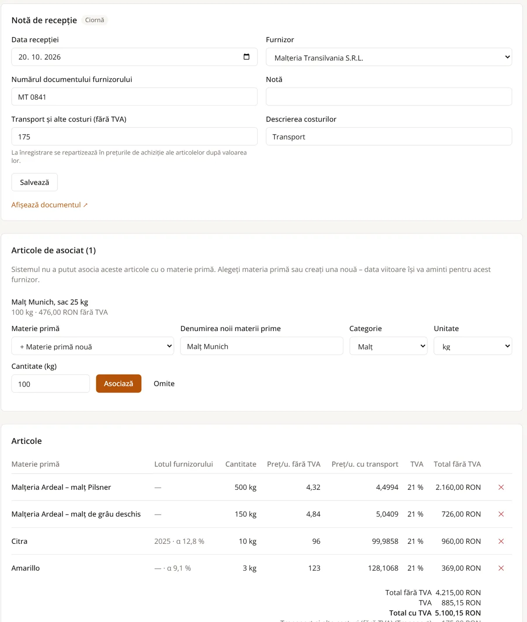Delete the Amarillo row
The height and width of the screenshot is (622, 527).
pos(501,568)
